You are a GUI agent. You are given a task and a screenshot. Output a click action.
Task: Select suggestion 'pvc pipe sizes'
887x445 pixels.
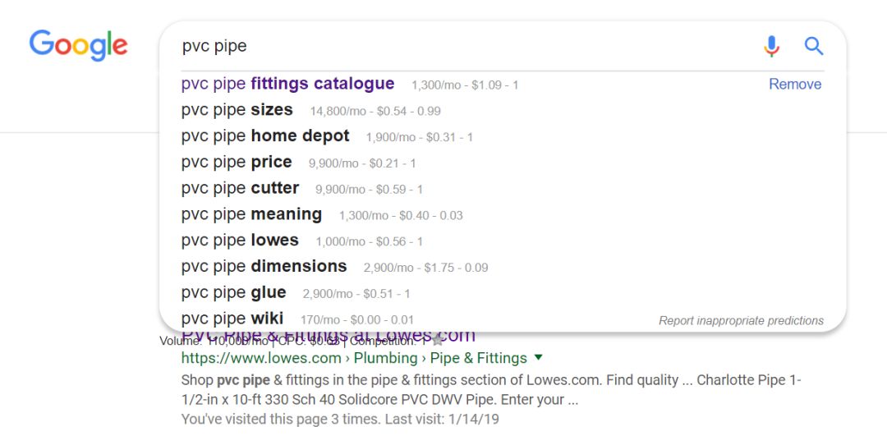pyautogui.click(x=237, y=110)
